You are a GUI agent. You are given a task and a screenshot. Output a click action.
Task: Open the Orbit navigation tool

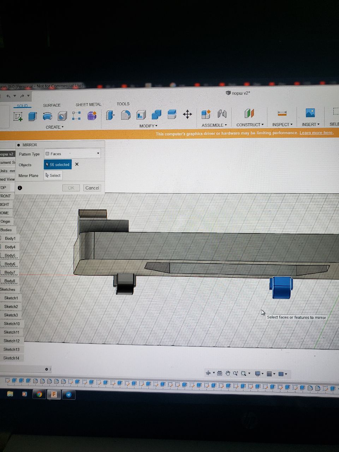(x=208, y=373)
